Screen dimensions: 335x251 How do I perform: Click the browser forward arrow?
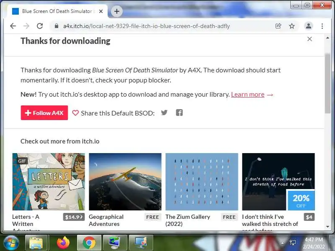[x=26, y=26]
